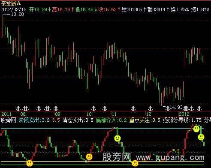Screen dimensions: 211x168
Task: Click the stock name 深发展A
Action: [11, 3]
